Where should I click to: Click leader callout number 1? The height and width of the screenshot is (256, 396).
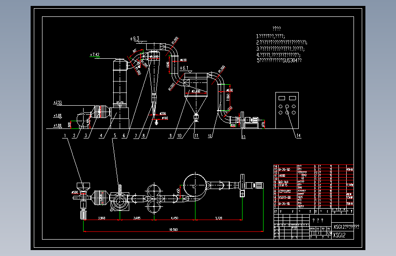click(65, 136)
